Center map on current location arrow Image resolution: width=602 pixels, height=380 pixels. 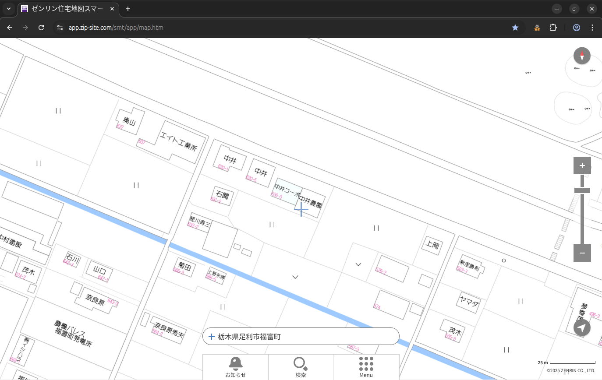pyautogui.click(x=582, y=328)
